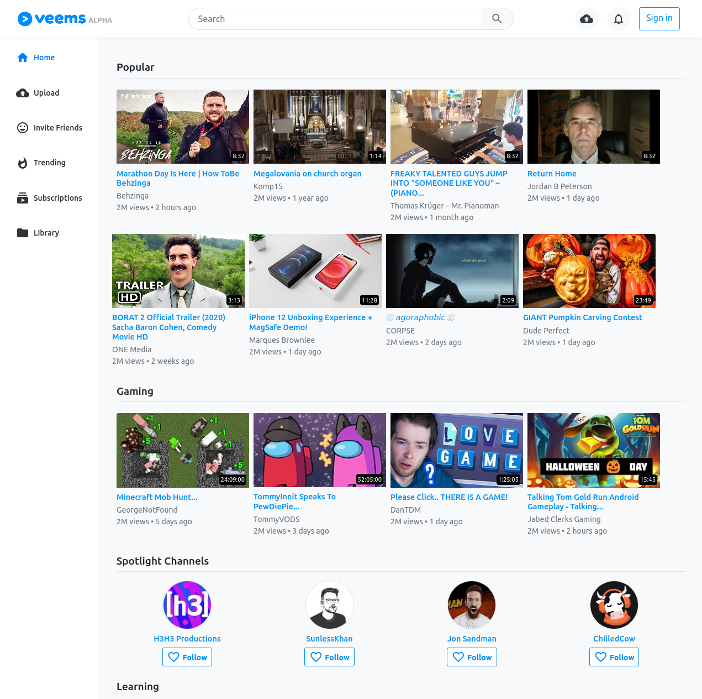Follow SunlessKhan channel
Image resolution: width=702 pixels, height=699 pixels.
coord(330,657)
